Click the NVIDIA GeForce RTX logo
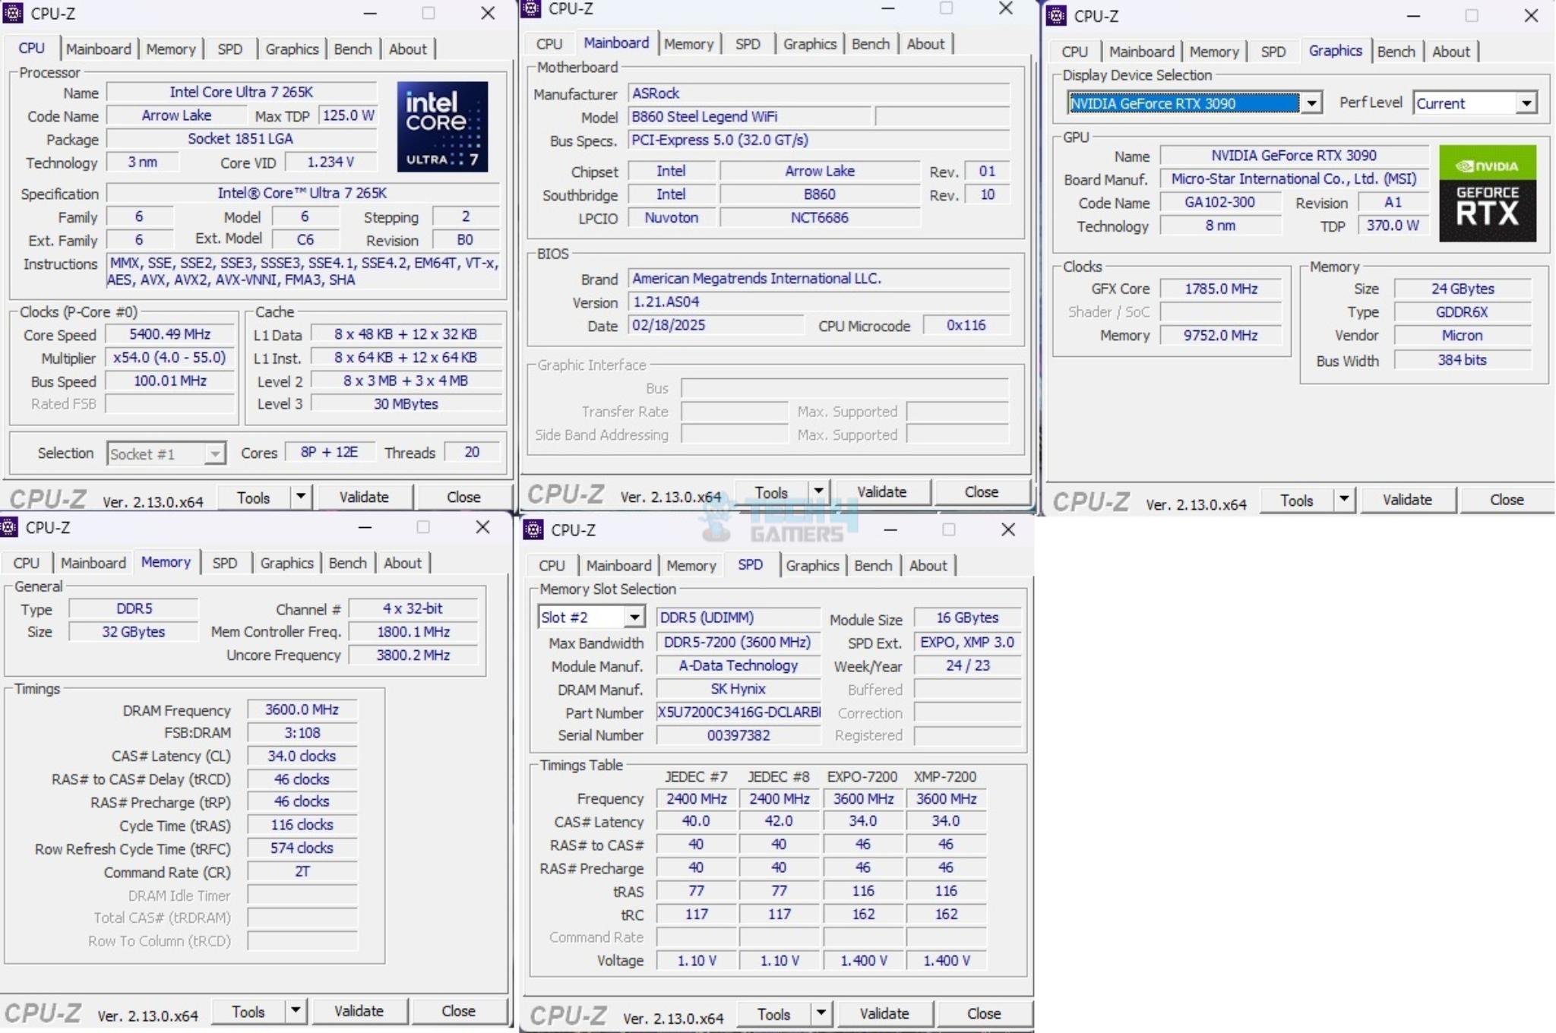Screen dimensions: 1556x1033 click(1487, 194)
